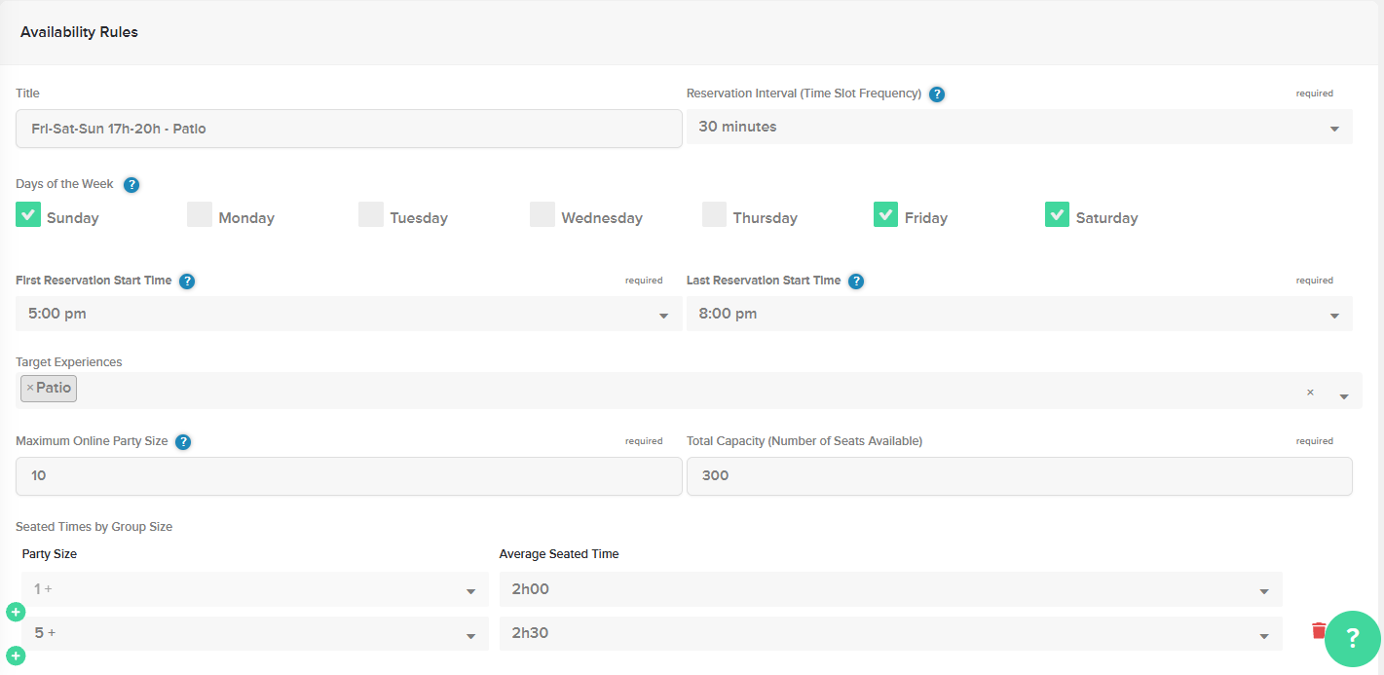
Task: Open the Maximum Online Party Size help tooltip
Action: 183,441
